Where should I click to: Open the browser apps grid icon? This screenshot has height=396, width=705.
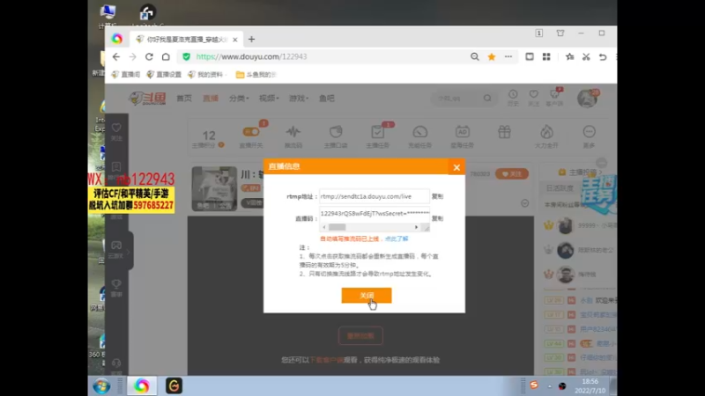coord(546,56)
